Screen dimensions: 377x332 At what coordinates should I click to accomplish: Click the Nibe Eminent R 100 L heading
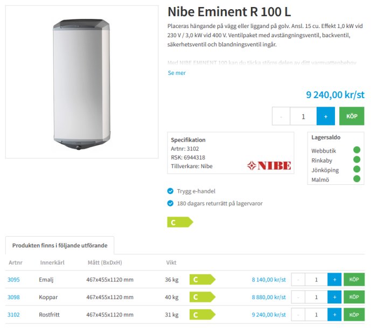[229, 12]
